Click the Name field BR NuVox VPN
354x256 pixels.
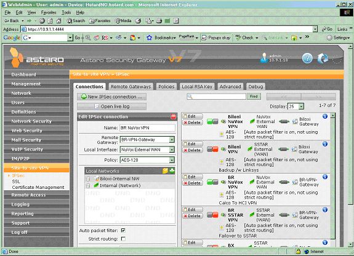point(147,128)
